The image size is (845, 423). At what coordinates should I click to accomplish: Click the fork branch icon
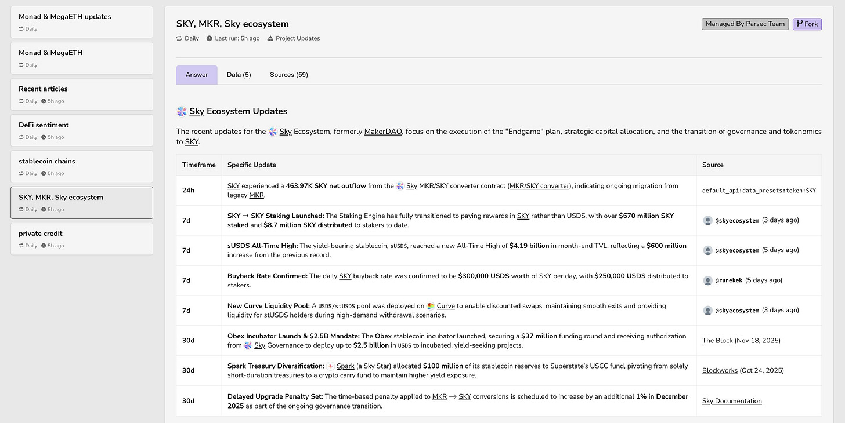click(800, 24)
